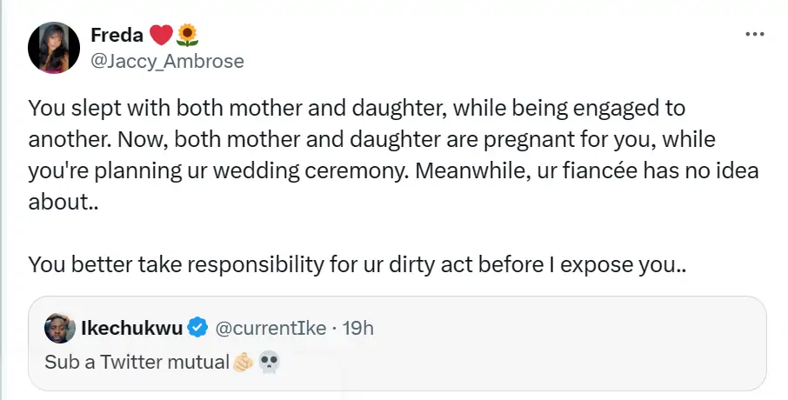
Task: Open the Freda display name link
Action: pos(117,35)
